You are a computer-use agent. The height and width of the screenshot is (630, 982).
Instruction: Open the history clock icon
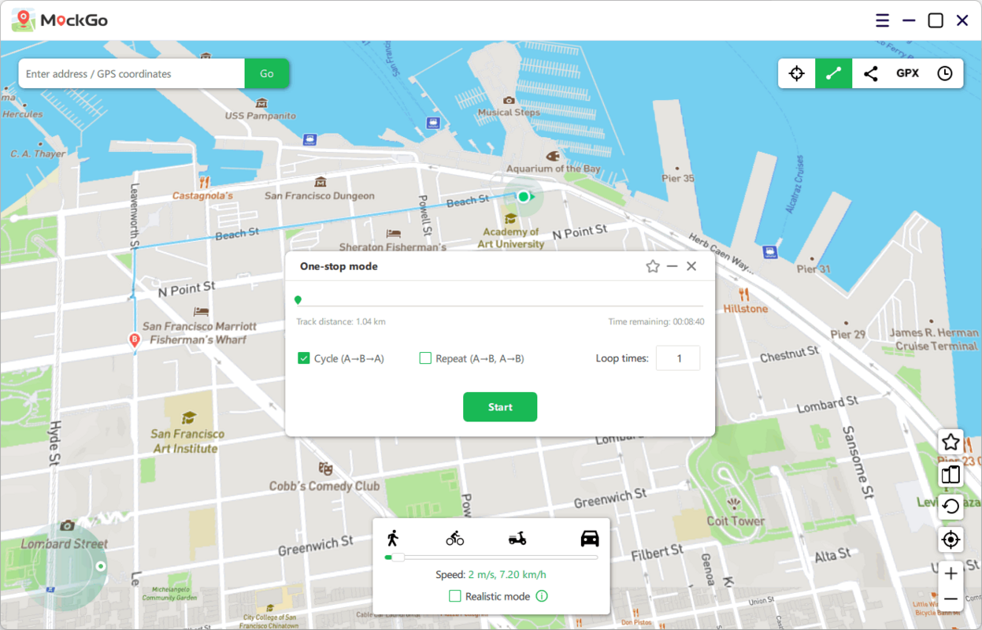[x=944, y=73]
